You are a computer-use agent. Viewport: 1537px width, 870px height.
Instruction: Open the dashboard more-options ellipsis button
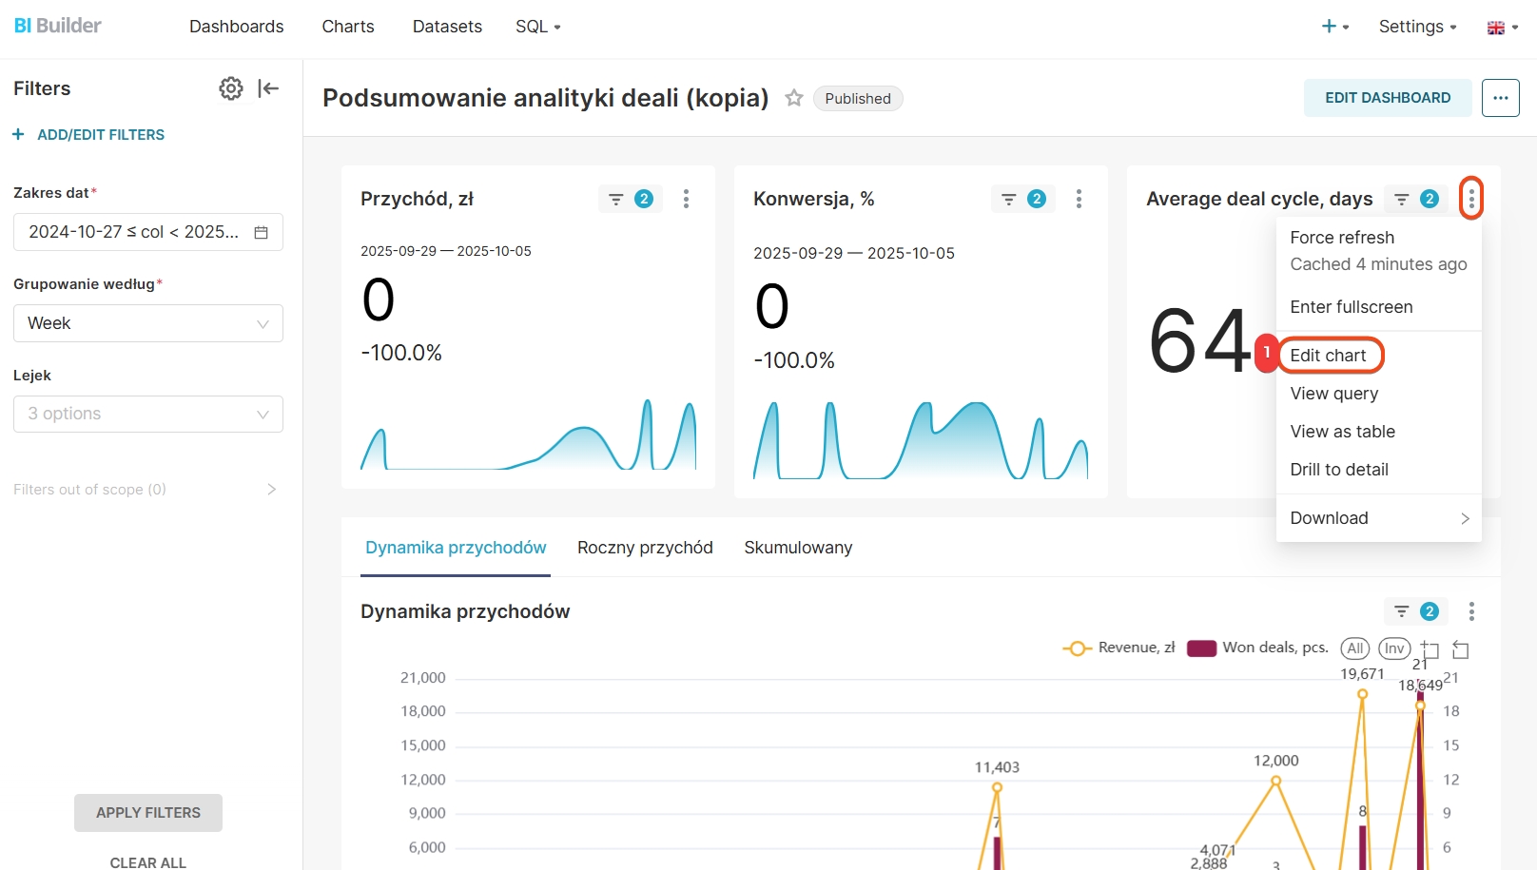pos(1500,98)
